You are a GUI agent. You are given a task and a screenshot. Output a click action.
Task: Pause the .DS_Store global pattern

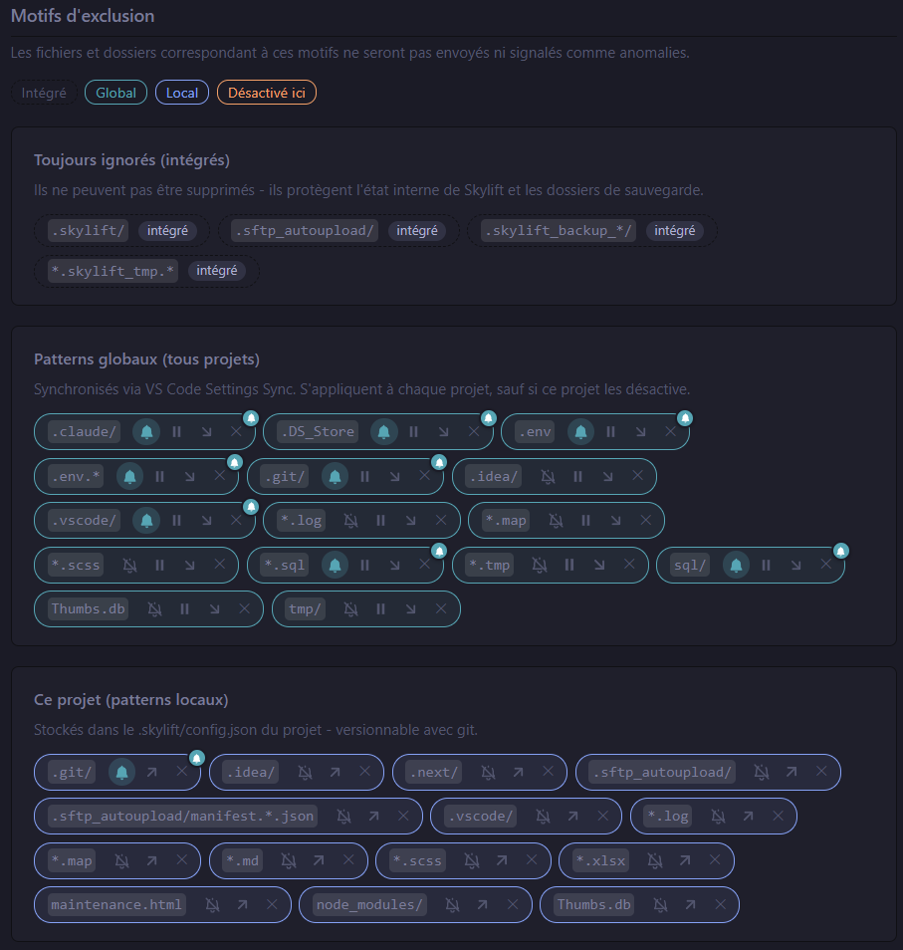tap(413, 432)
